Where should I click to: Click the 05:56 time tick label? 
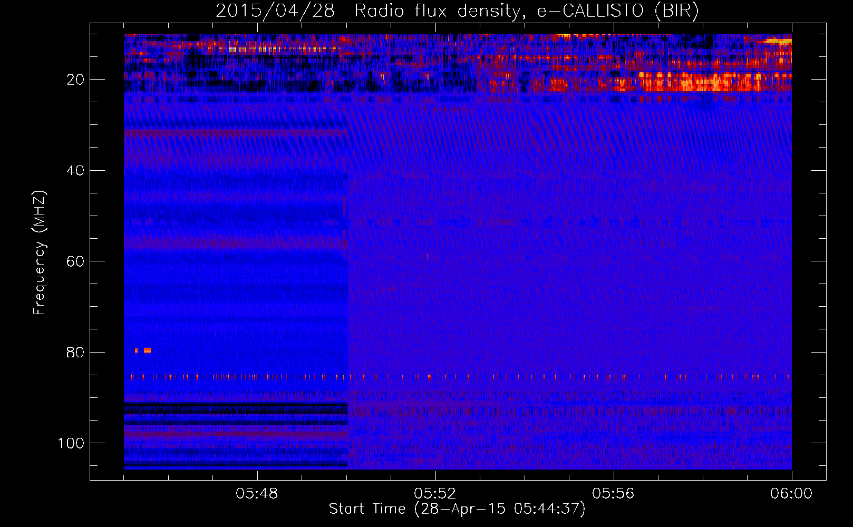click(x=614, y=494)
